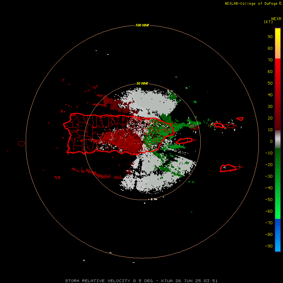The height and width of the screenshot is (283, 283).
Task: Click the 40 label above 30 on scale
Action: point(270,95)
